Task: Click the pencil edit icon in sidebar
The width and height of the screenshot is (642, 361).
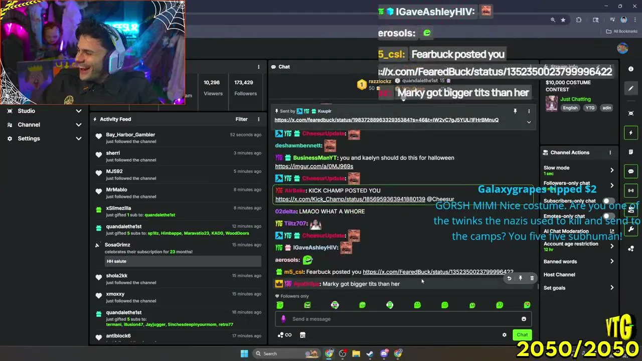Action: point(631,89)
